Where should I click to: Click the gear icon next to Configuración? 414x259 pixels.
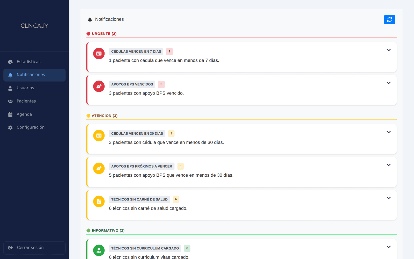tap(10, 127)
